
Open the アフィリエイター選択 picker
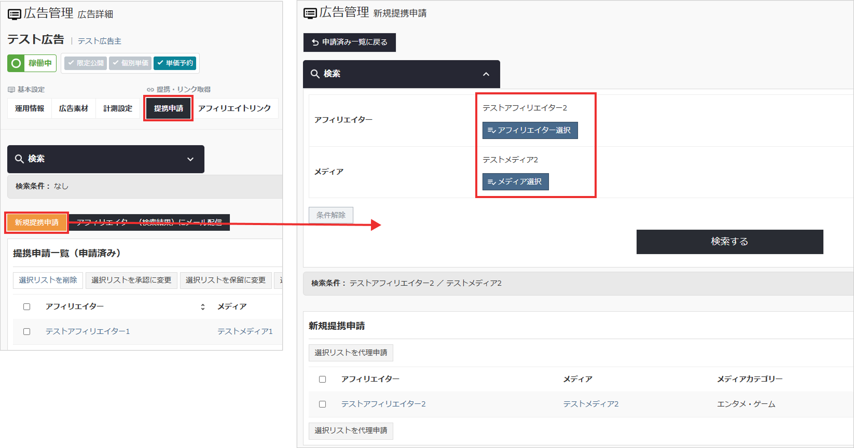coord(530,130)
